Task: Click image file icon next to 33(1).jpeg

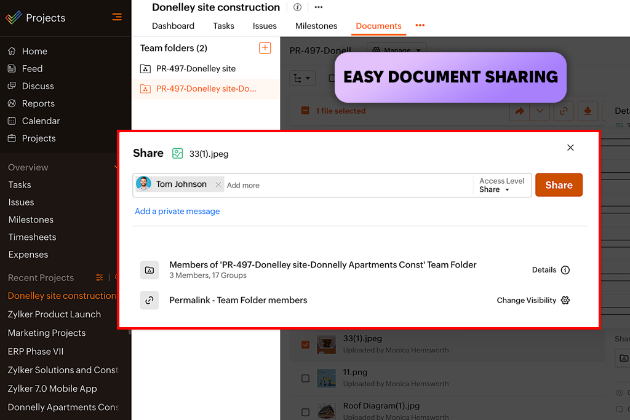Action: [178, 153]
